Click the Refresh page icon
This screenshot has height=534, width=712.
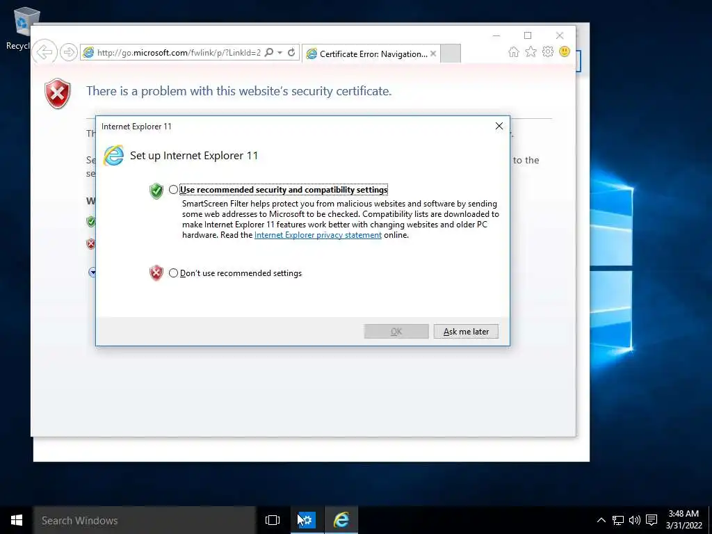[291, 52]
